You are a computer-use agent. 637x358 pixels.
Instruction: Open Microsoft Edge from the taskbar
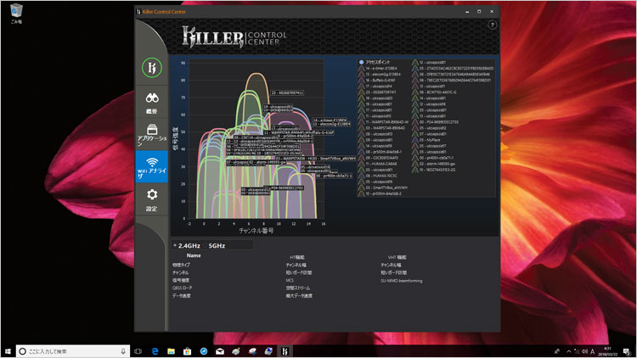(155, 350)
